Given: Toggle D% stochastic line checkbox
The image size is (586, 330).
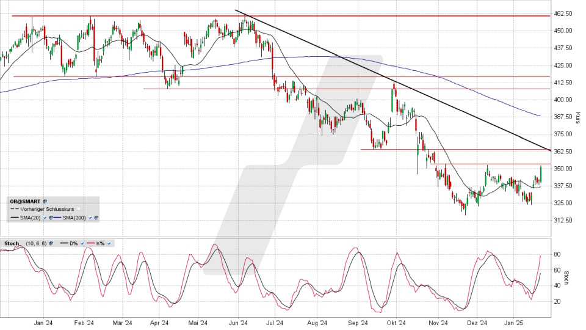Looking at the screenshot, I should pos(82,243).
